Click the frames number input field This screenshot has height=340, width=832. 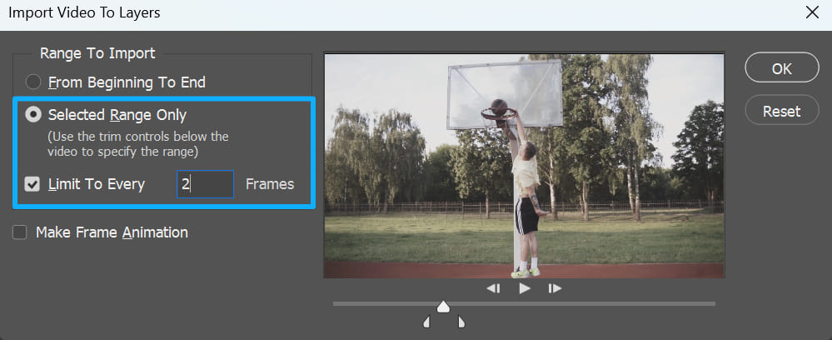click(x=205, y=184)
